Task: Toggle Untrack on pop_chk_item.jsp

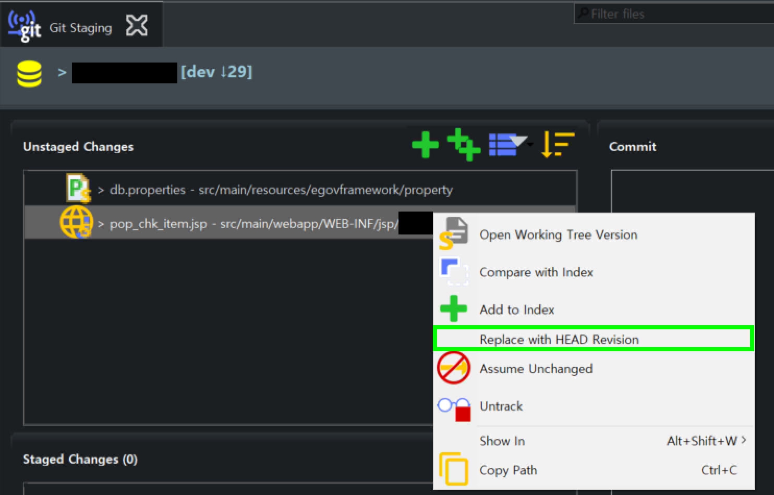Action: click(501, 406)
